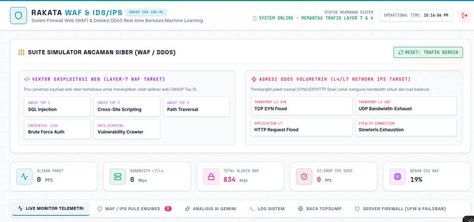Click the Aliran Paket 0 PPS value
This screenshot has height=222, width=474.
(45, 180)
